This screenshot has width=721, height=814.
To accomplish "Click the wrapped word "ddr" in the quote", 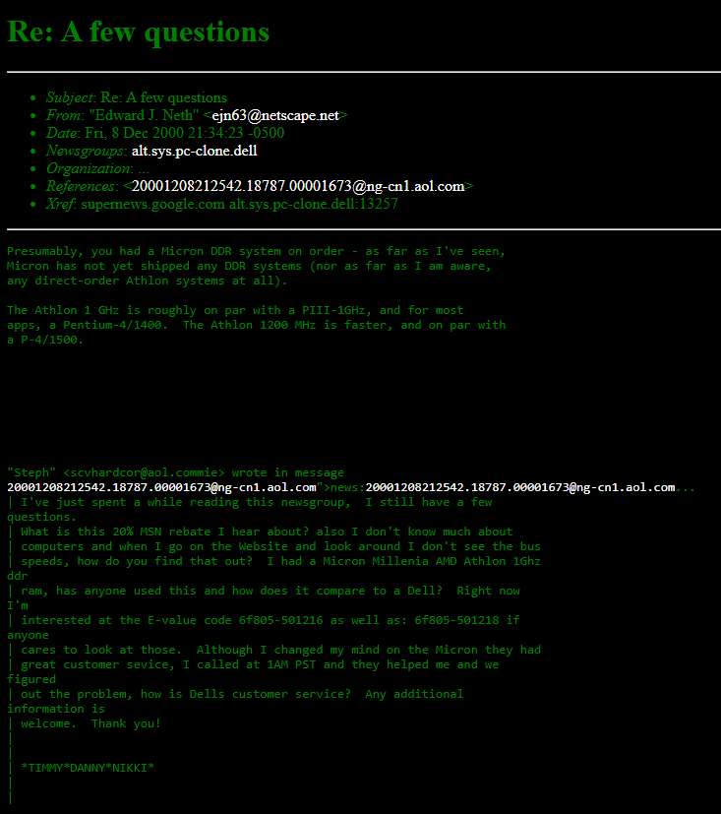I will 18,576.
